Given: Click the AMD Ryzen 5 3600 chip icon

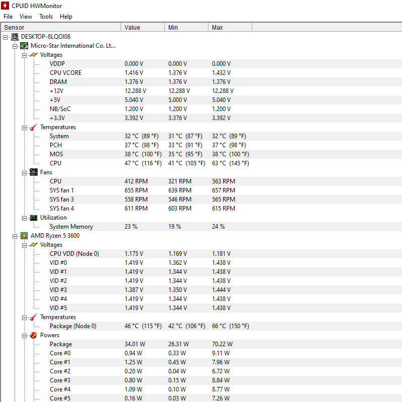Looking at the screenshot, I should 24,236.
